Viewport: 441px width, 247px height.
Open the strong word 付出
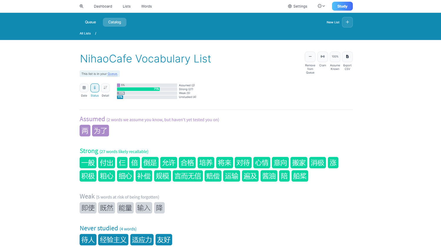click(107, 163)
